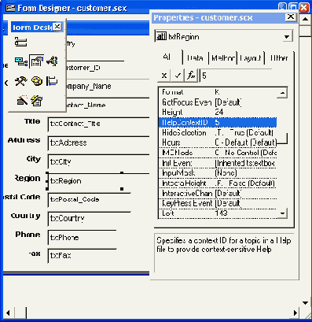
Task: Select the txtPostal_Code textbox on form
Action: point(89,200)
